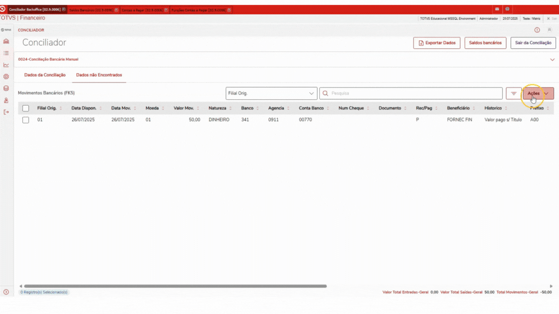Screen dimensions: 559x314
Task: Close the Saldos Bancários tab
Action: click(116, 10)
